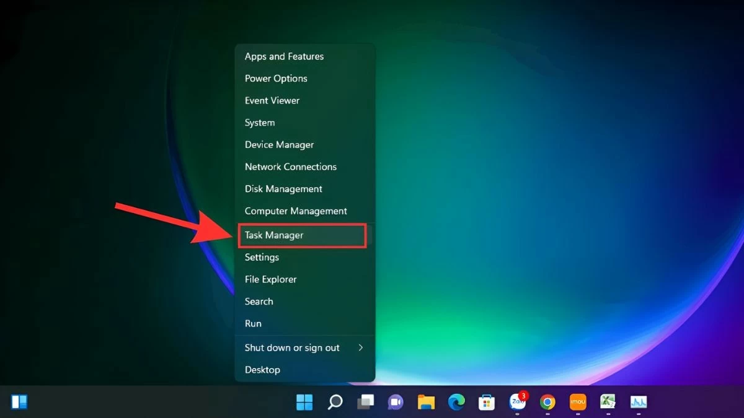
Task: Click Network Connections menu item
Action: coord(290,167)
